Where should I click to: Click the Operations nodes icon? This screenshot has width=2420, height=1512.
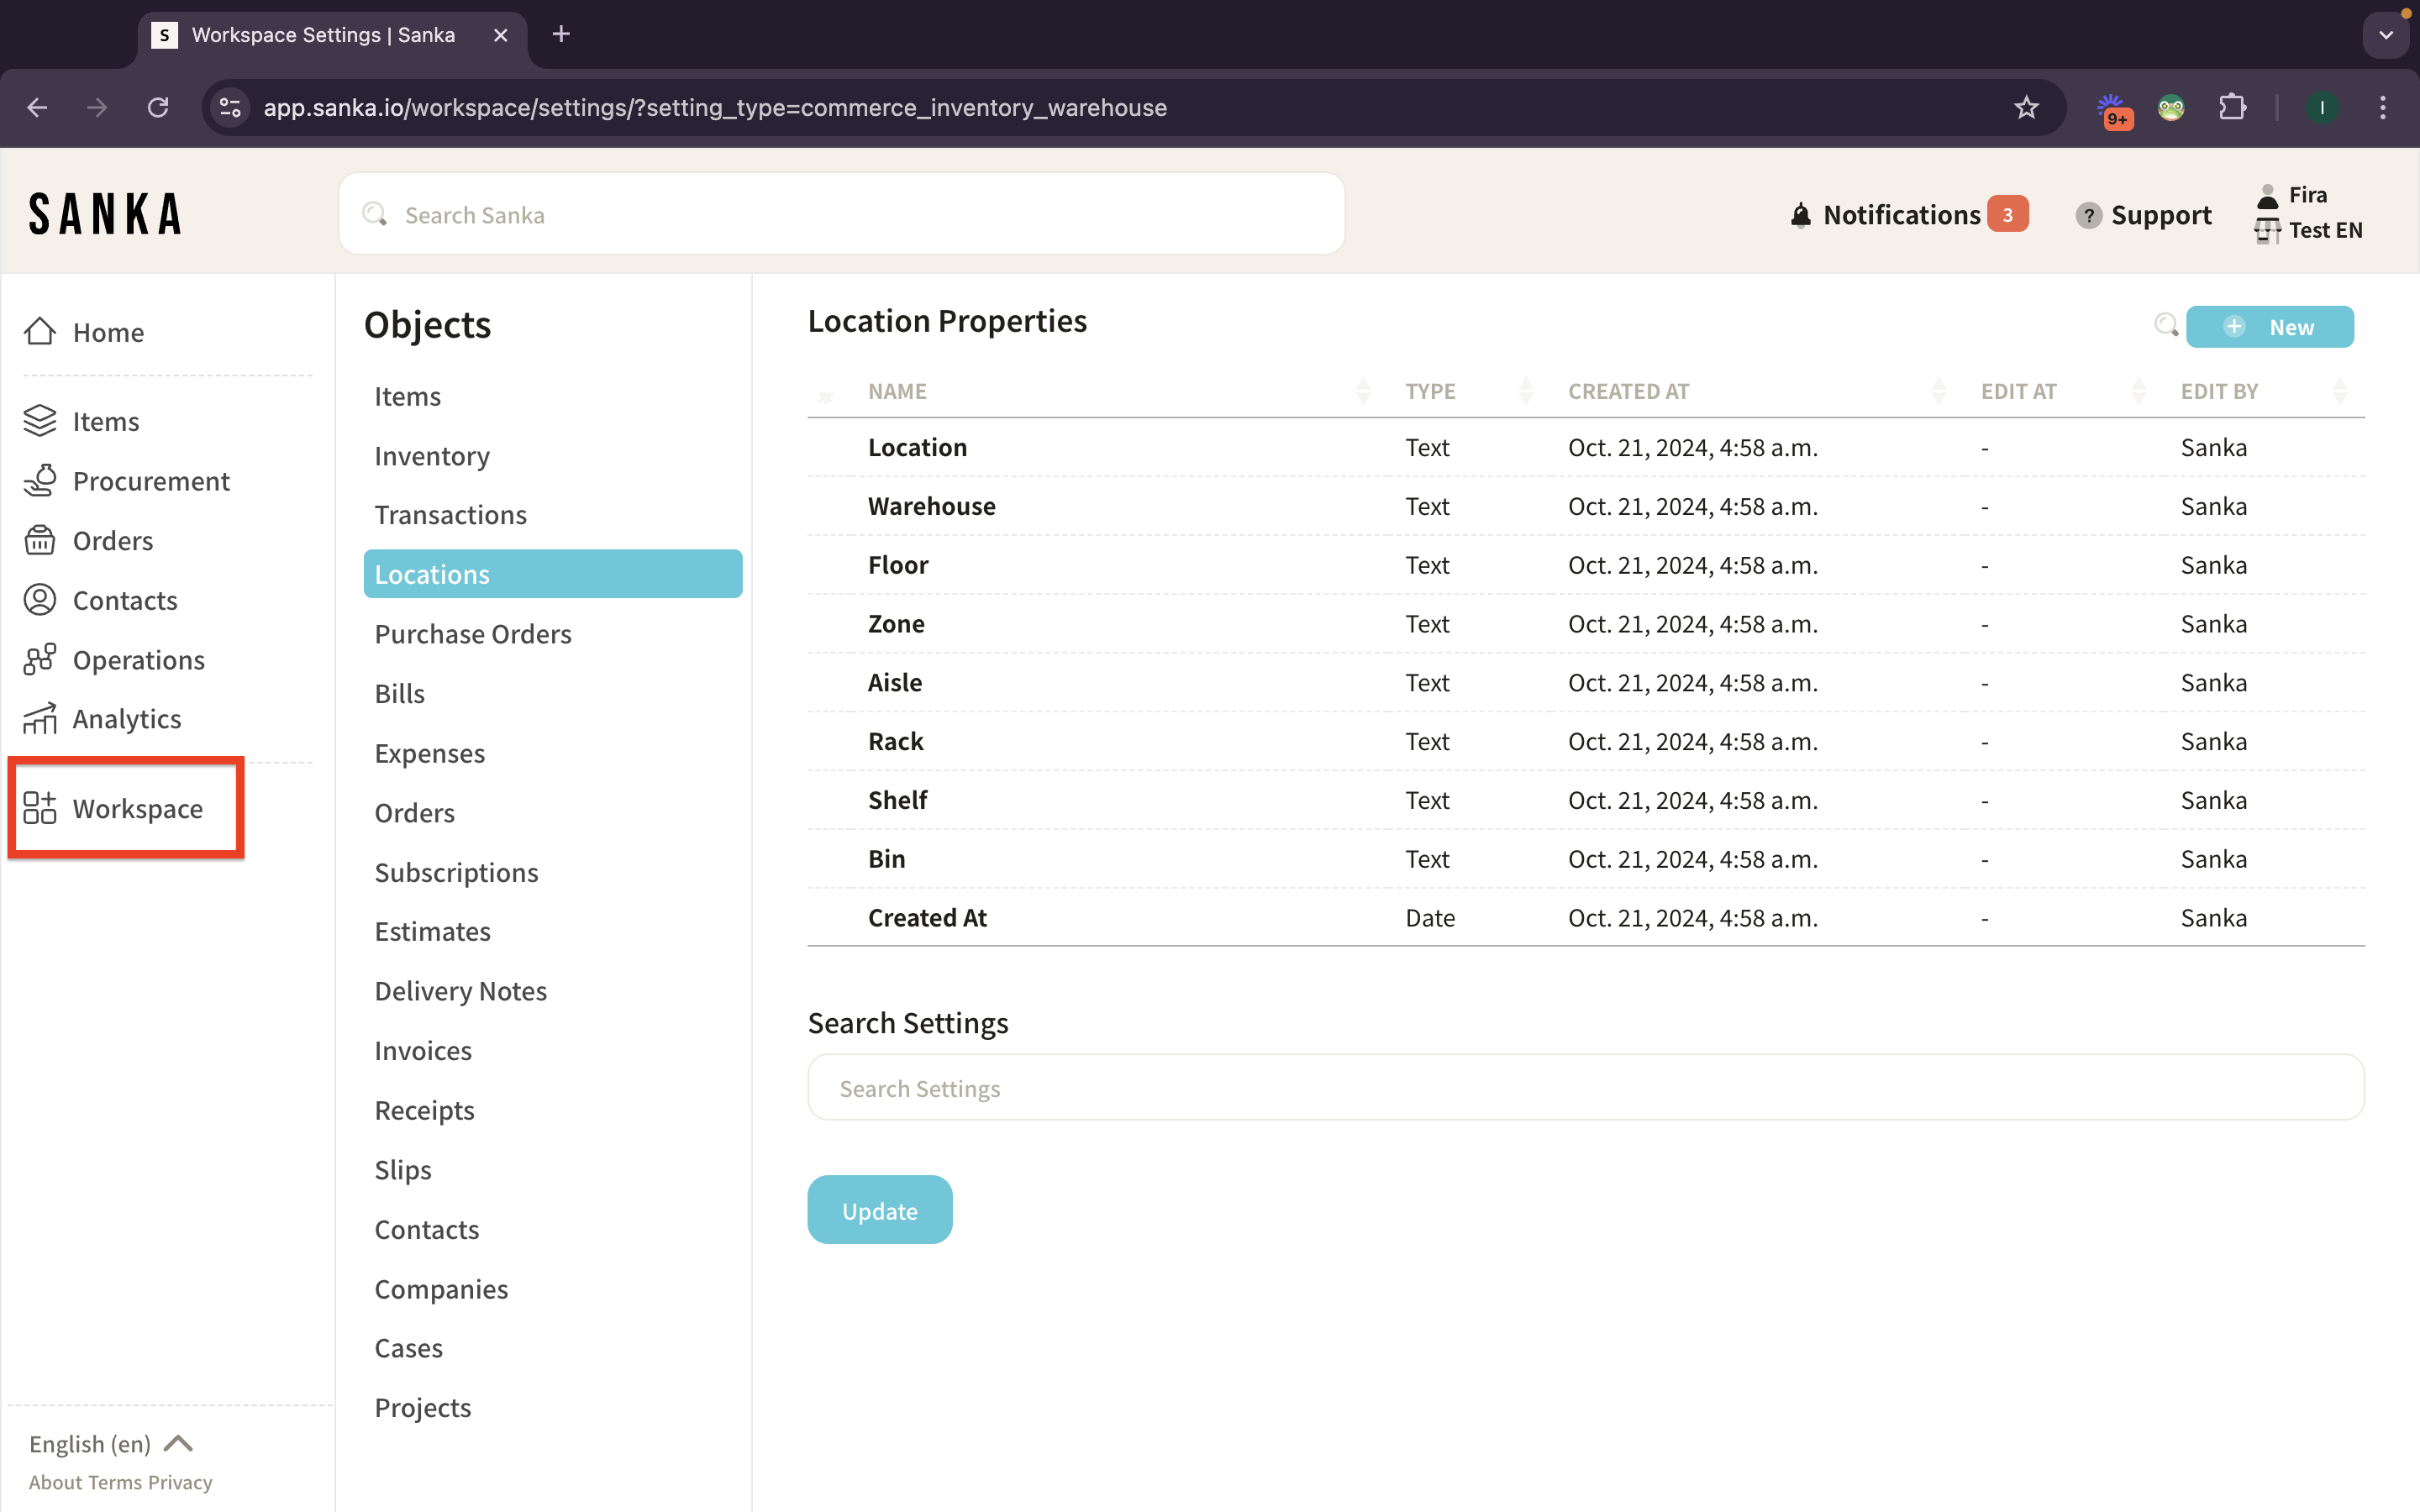click(40, 660)
